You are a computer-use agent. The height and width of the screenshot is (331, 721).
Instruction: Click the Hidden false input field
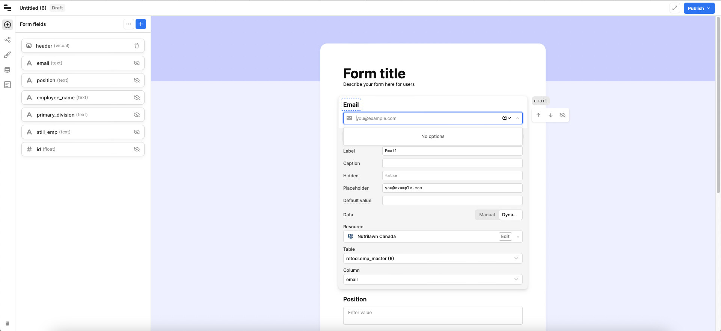click(452, 175)
